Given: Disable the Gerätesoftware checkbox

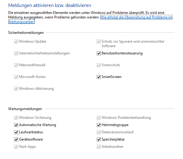Looking at the screenshot, I should pyautogui.click(x=16, y=139).
